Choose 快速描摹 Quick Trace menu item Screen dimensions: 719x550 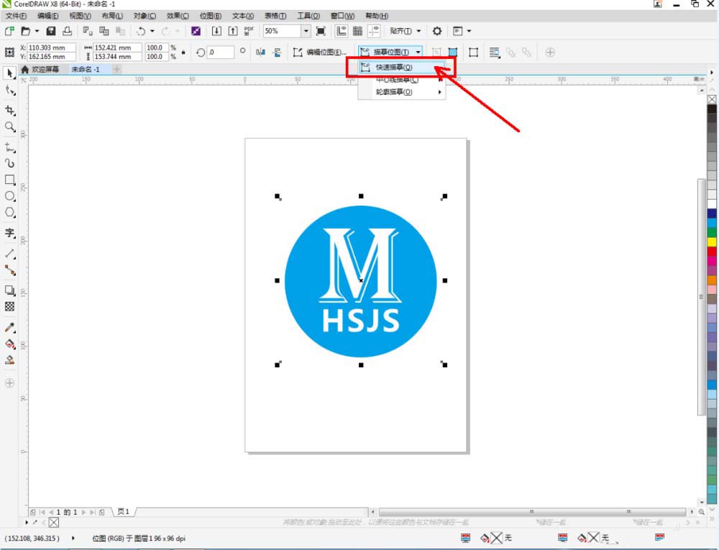tap(400, 68)
